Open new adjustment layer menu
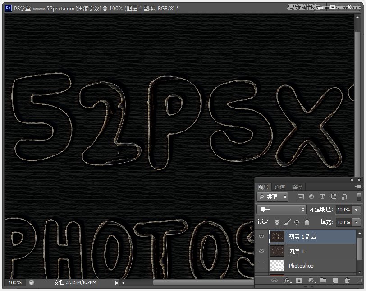This screenshot has height=291, width=366. click(x=311, y=281)
